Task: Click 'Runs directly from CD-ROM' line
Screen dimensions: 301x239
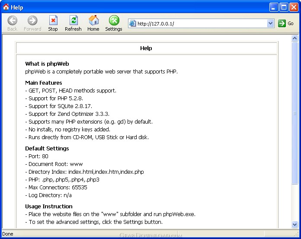Action: click(87, 137)
